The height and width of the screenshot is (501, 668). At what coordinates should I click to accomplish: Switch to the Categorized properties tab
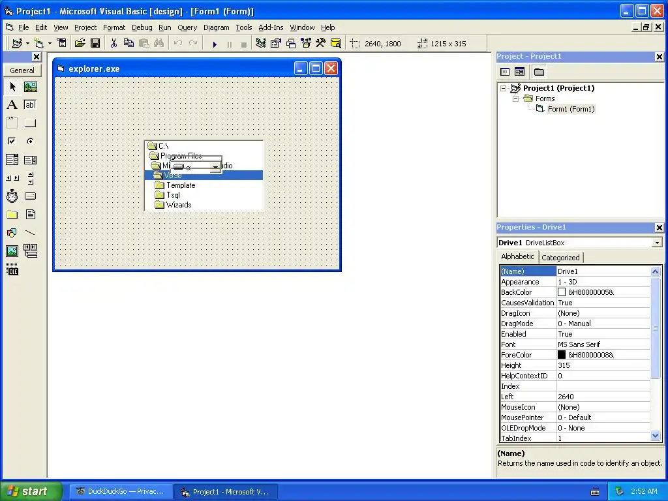[x=560, y=257]
